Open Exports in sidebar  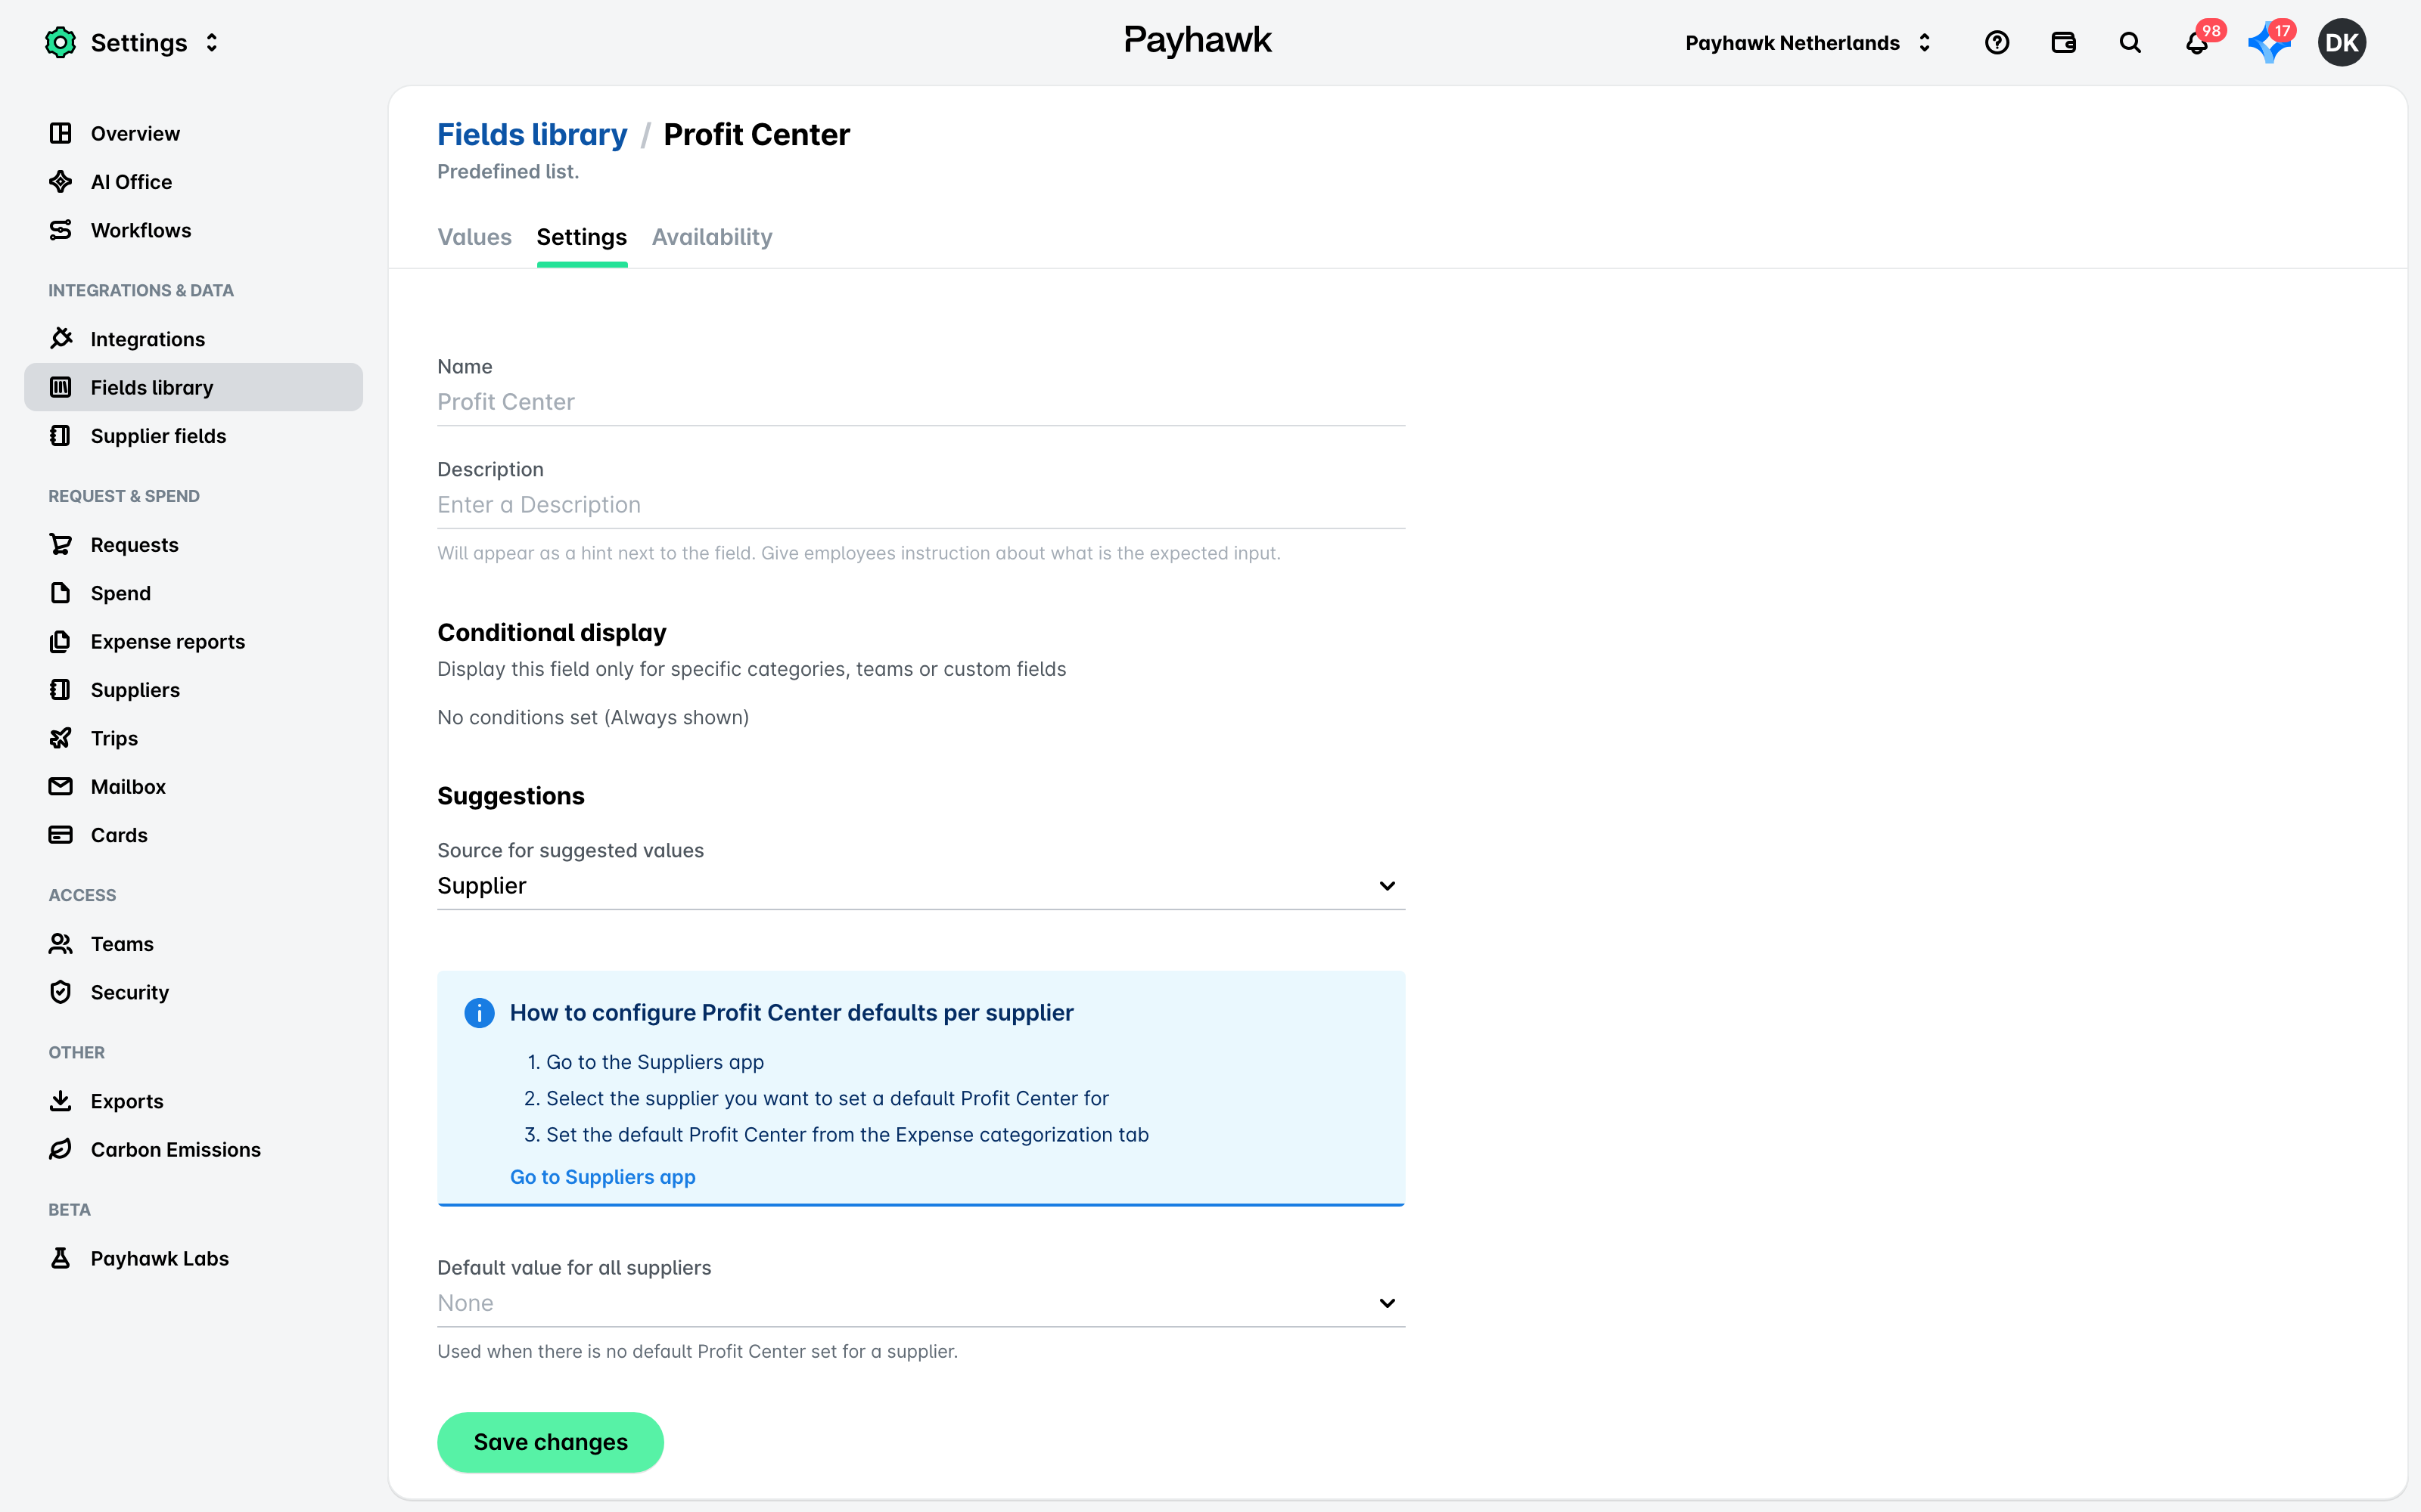click(x=193, y=1101)
